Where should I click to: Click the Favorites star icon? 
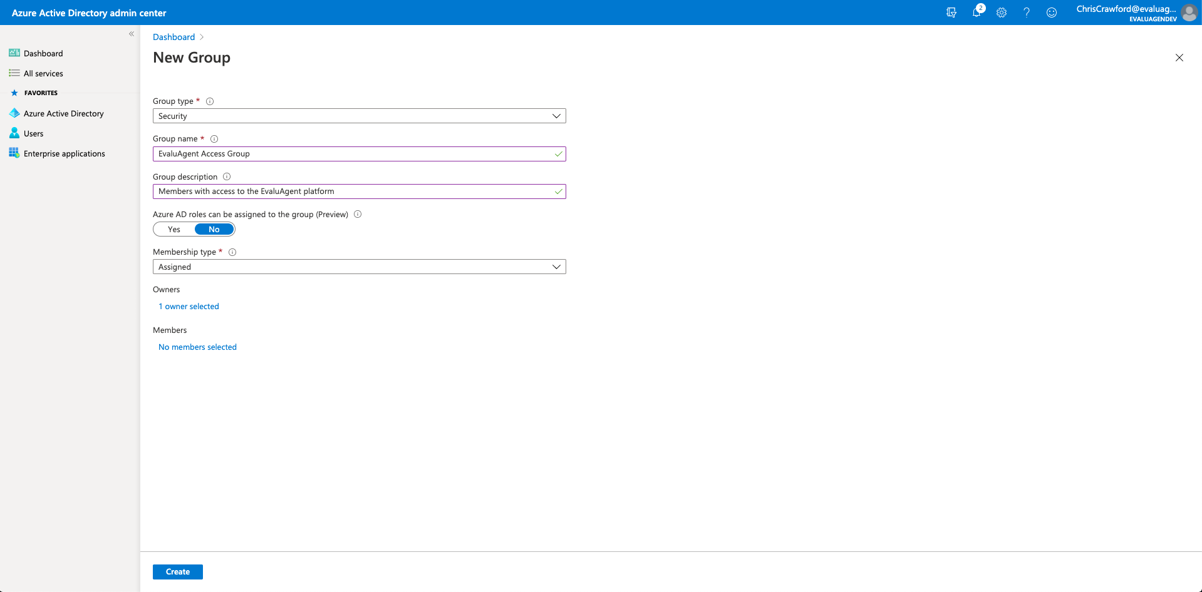coord(14,93)
